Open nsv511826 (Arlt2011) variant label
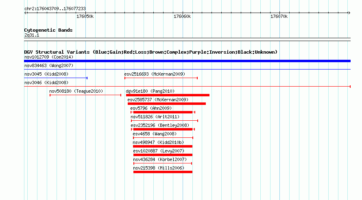362x200 pixels. 155,117
